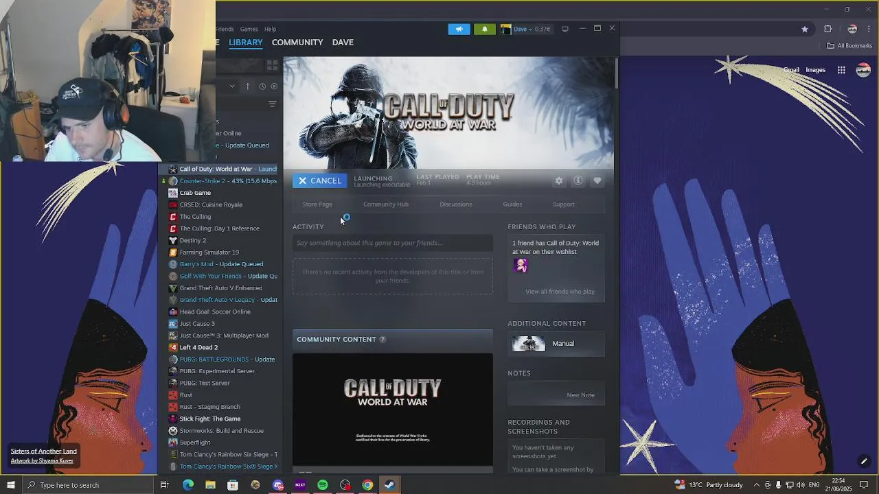Viewport: 879px width, 494px height.
Task: Toggle the recent activity clock filter
Action: click(262, 86)
